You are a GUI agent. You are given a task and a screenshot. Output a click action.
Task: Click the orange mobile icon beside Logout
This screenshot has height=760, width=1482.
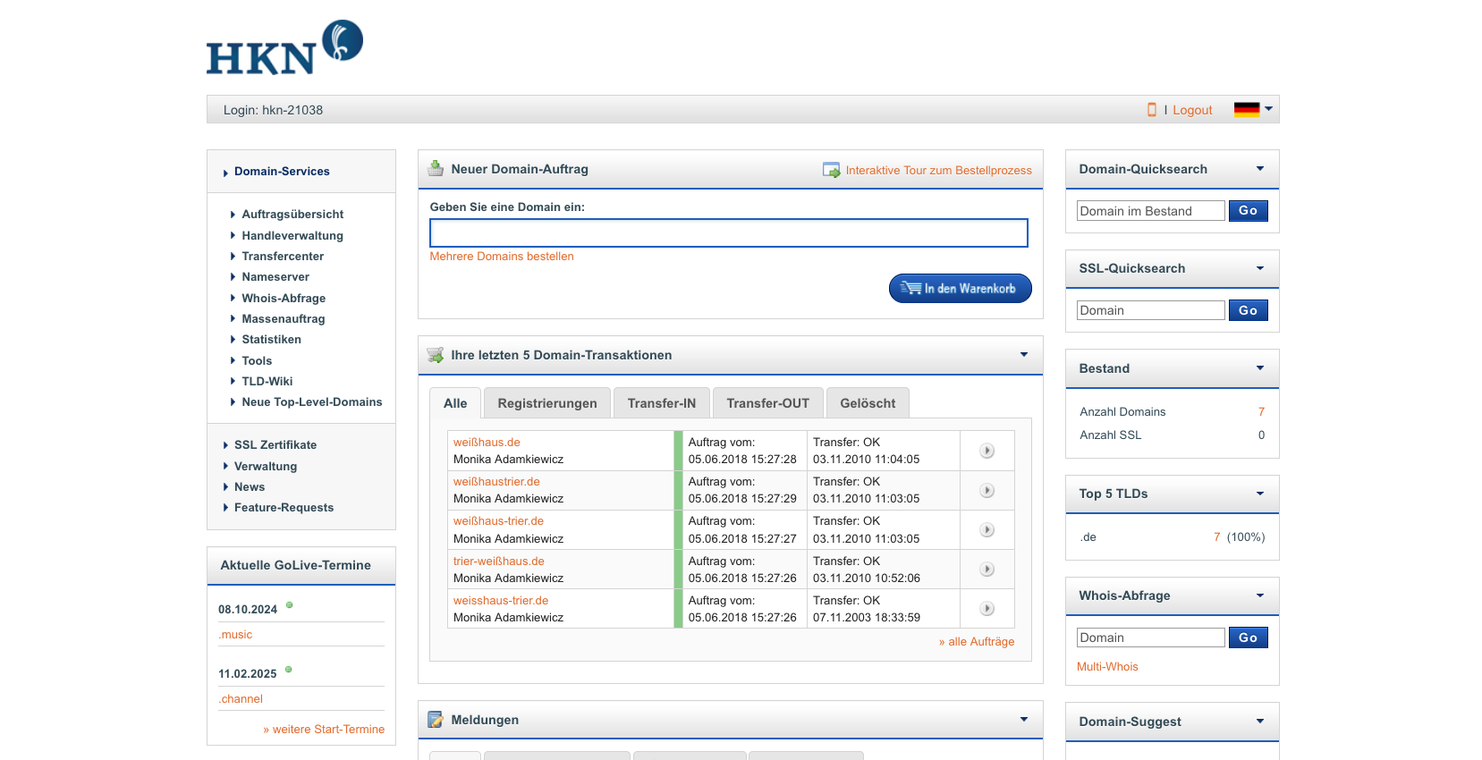point(1152,110)
